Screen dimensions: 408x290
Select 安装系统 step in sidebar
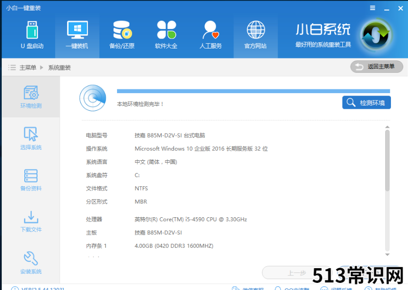pyautogui.click(x=31, y=263)
